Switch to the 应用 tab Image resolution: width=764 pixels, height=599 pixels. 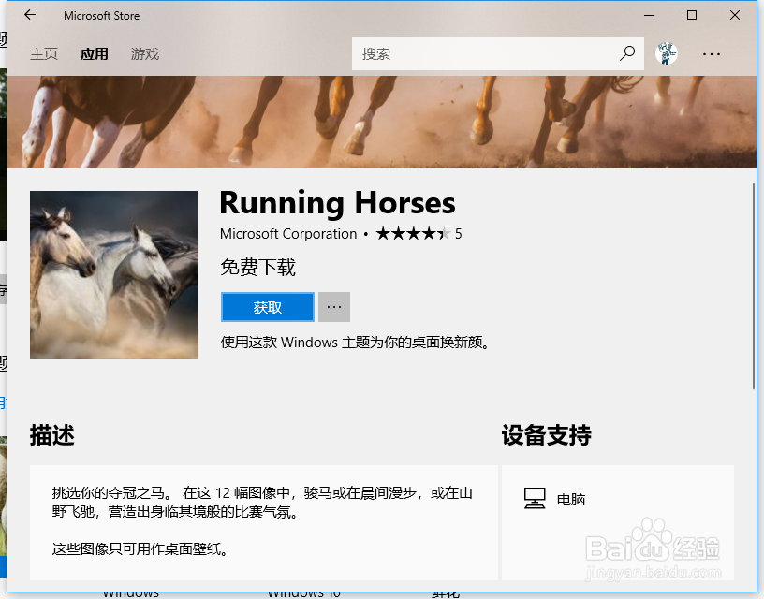pos(95,54)
